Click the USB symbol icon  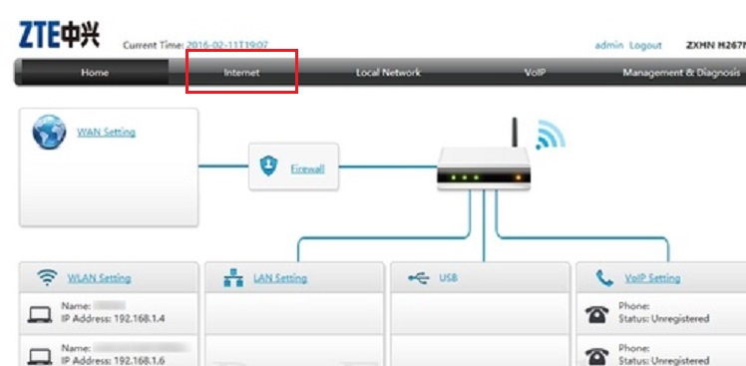coord(419,278)
